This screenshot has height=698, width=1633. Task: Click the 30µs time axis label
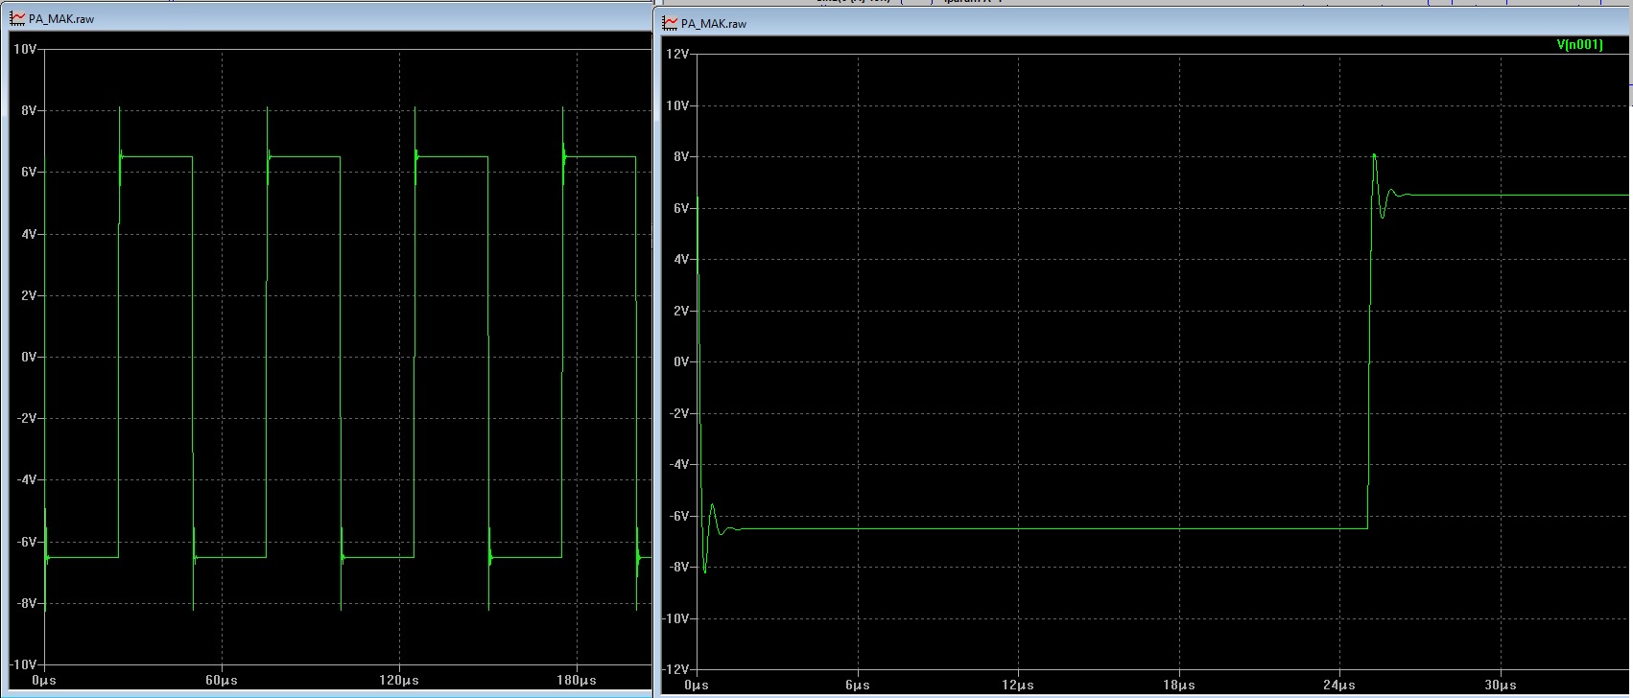(1500, 686)
